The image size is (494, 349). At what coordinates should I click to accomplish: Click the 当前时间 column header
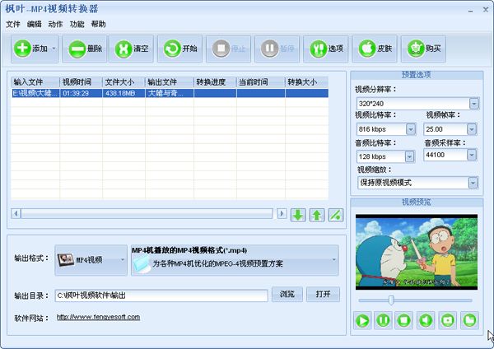point(261,82)
